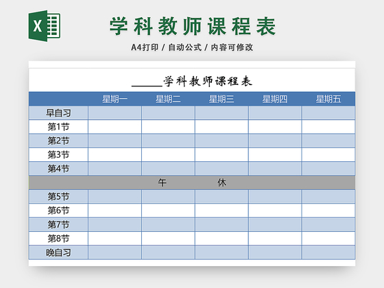Image resolution: width=384 pixels, height=288 pixels.
Task: Click the empty 第1节 cell under 星期二
Action: (x=168, y=127)
